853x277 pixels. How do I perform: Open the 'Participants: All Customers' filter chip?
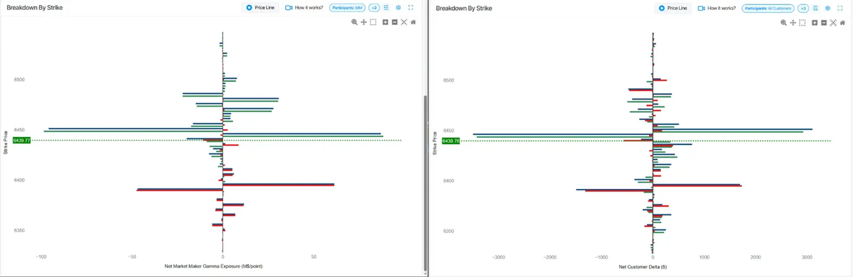point(768,8)
